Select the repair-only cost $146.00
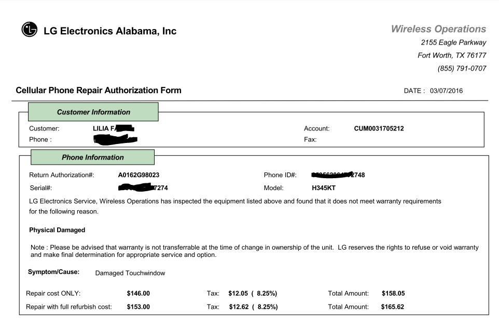This screenshot has width=499, height=318. click(x=138, y=294)
